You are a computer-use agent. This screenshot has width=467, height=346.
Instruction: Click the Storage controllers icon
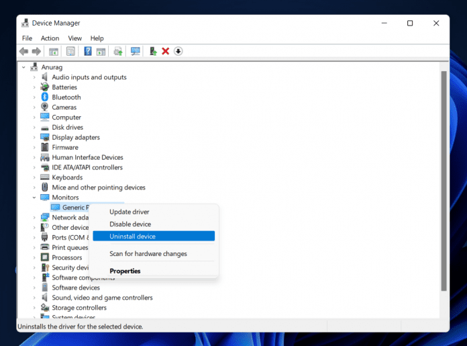click(45, 307)
